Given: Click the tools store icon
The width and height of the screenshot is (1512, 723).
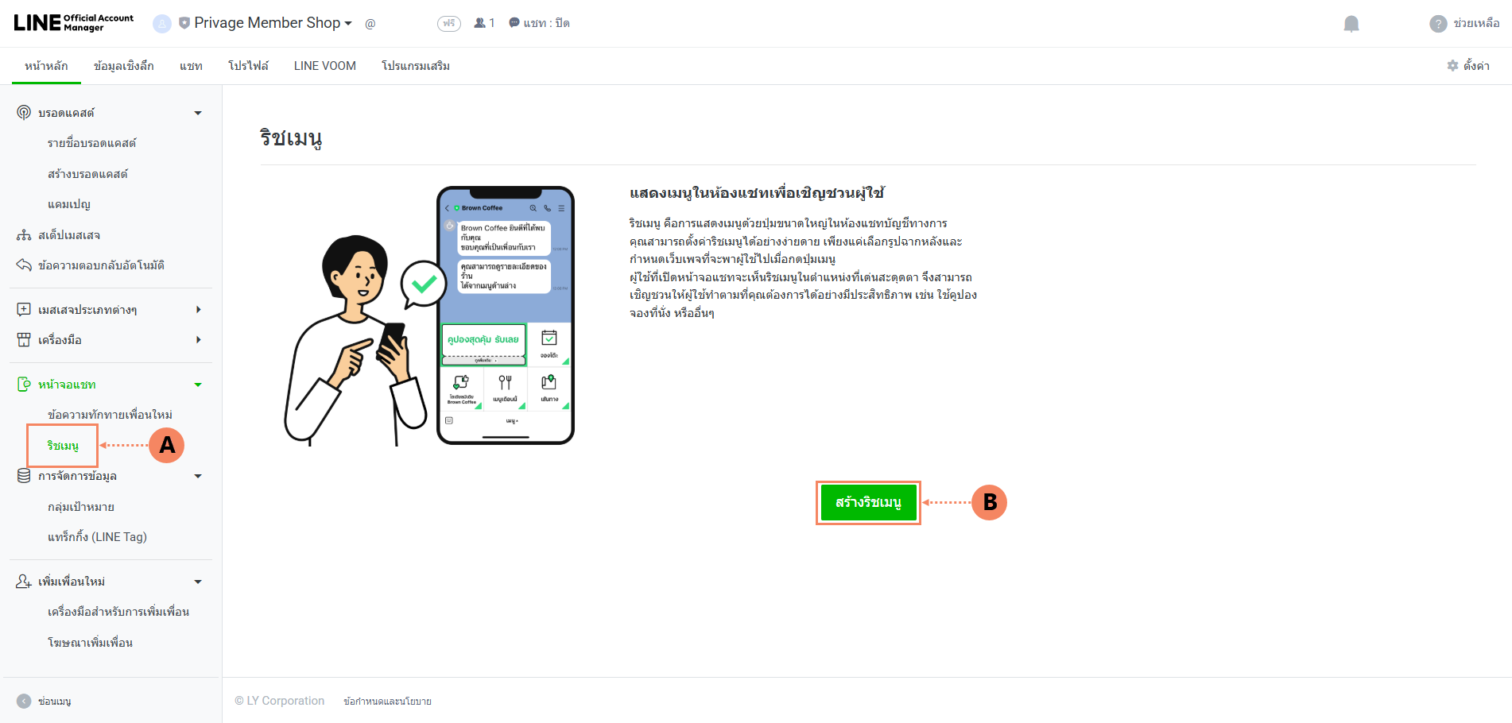Looking at the screenshot, I should [x=24, y=340].
